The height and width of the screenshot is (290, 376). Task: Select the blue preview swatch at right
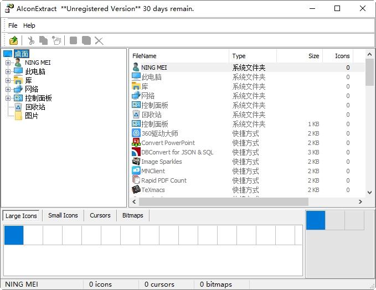316,220
